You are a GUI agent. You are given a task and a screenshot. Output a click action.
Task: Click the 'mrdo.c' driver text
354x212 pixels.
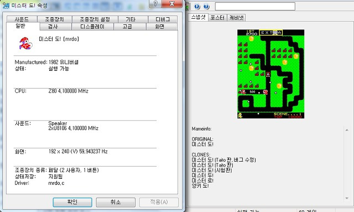tap(56, 183)
